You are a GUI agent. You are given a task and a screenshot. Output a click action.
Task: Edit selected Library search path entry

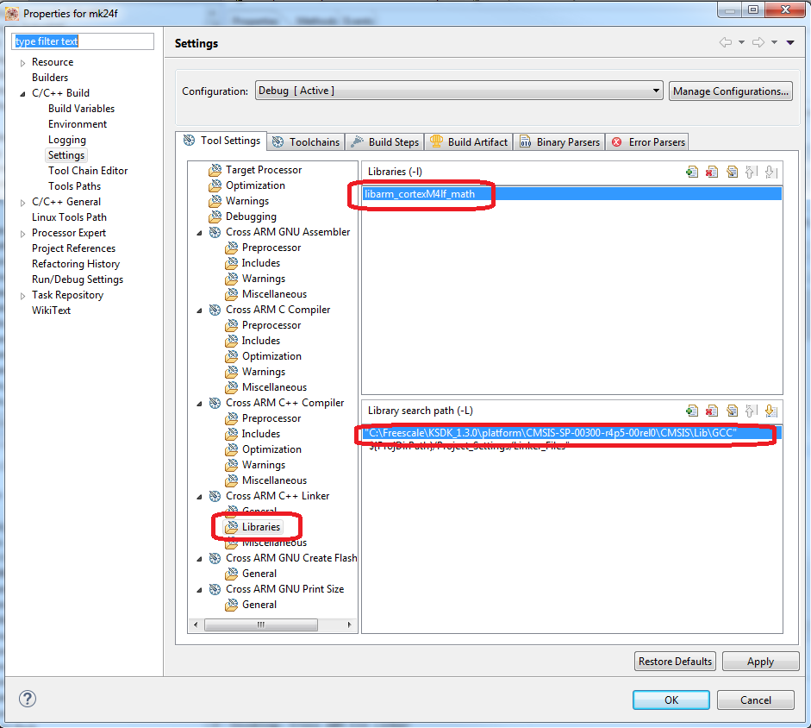coord(732,411)
